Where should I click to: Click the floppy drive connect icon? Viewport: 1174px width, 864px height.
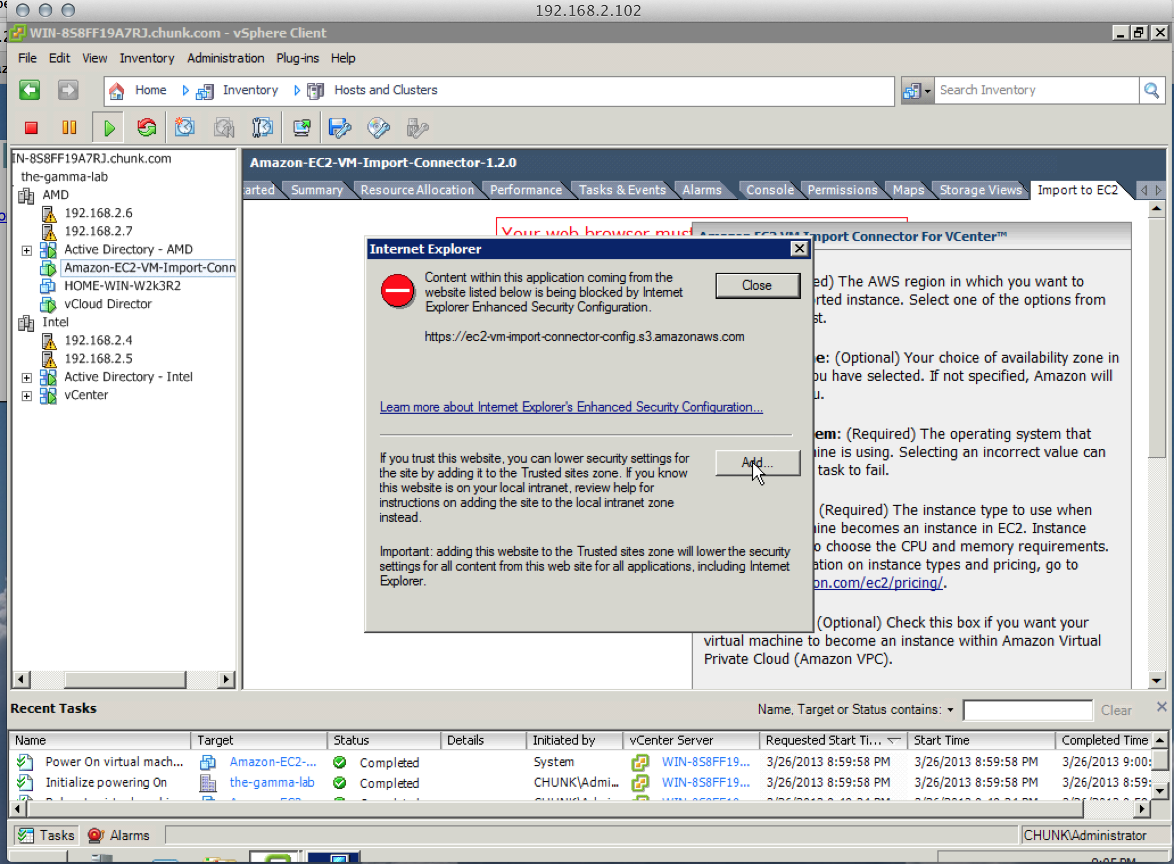click(x=340, y=128)
